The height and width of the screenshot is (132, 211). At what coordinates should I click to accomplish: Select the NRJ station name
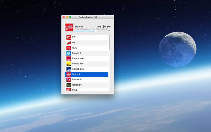pos(74,43)
